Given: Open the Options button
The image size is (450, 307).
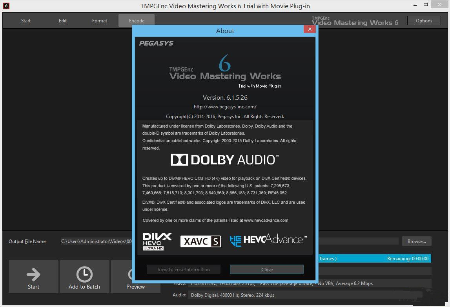Looking at the screenshot, I should point(424,21).
